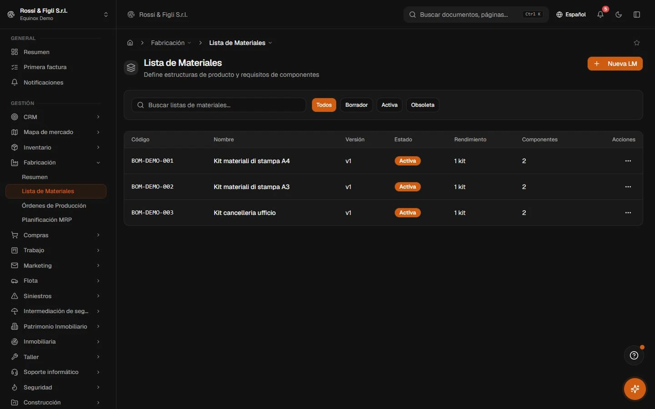The width and height of the screenshot is (655, 409).
Task: Click the Buscar listas de materiales search field
Action: pos(219,105)
